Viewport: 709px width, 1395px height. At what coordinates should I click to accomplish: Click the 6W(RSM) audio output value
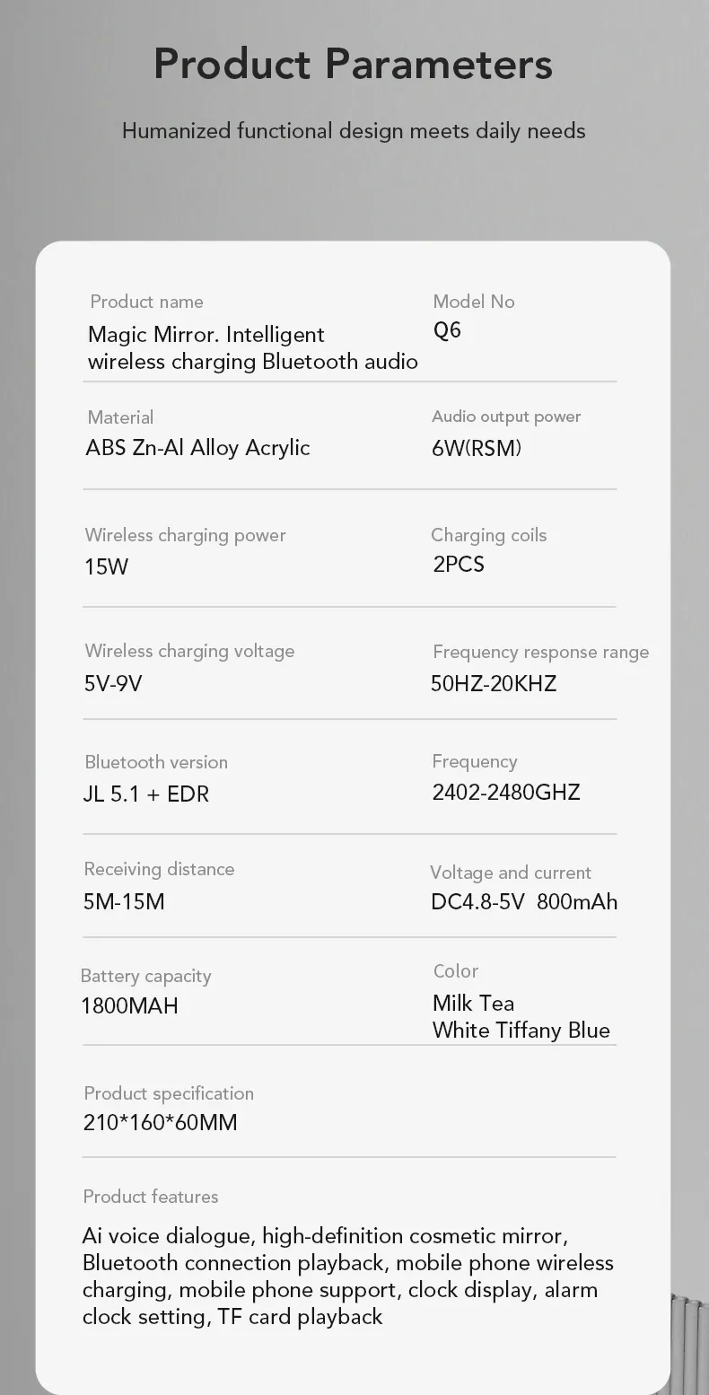476,448
